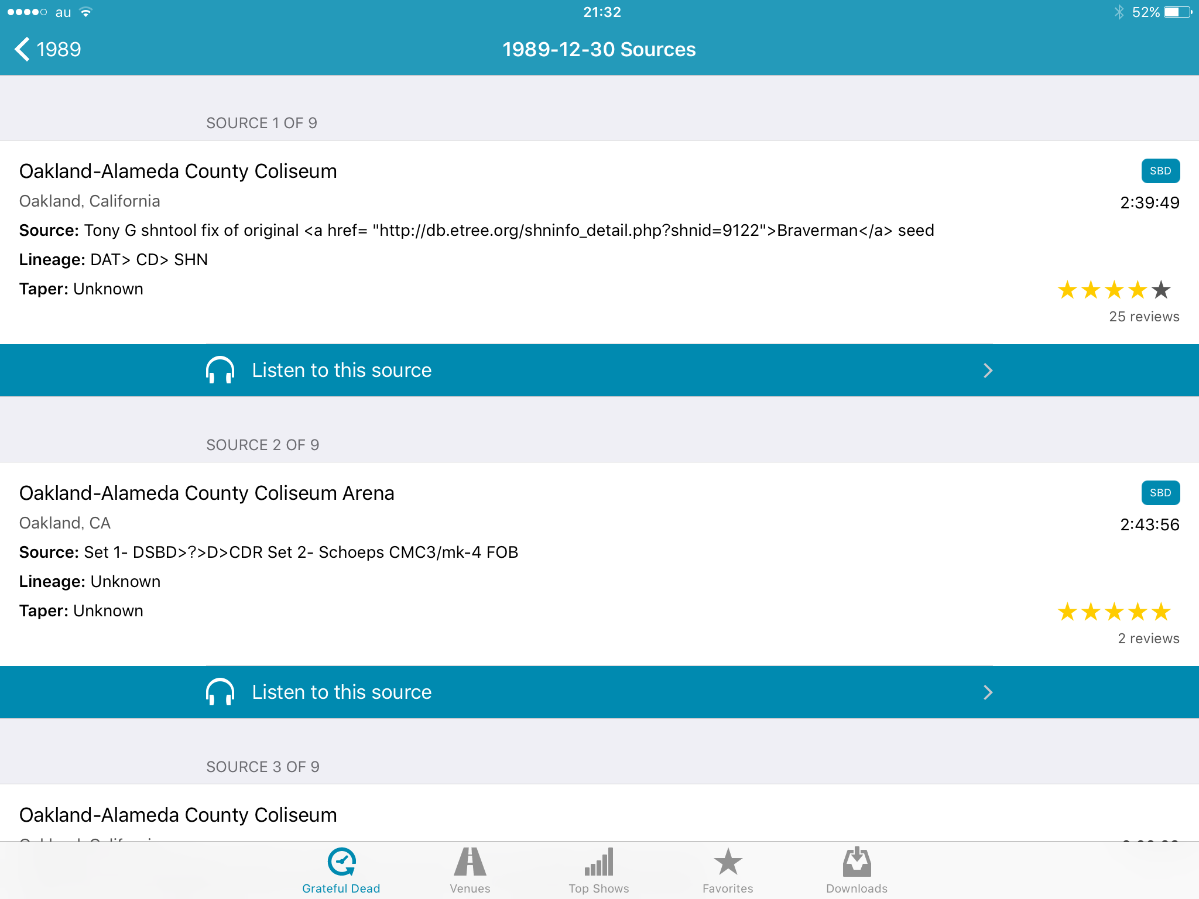
Task: Tap the back chevron icon
Action: pos(22,50)
